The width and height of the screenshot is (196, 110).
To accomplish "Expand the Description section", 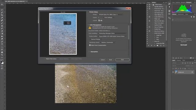I will (x=89, y=52).
